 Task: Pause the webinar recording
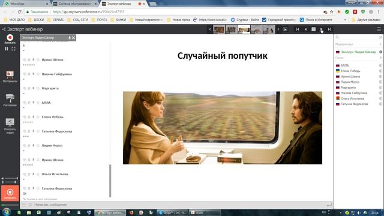pos(7,49)
